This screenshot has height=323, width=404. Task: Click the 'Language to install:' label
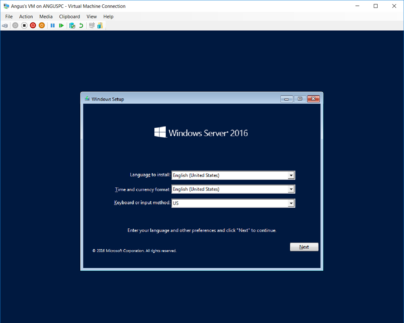[x=150, y=175]
